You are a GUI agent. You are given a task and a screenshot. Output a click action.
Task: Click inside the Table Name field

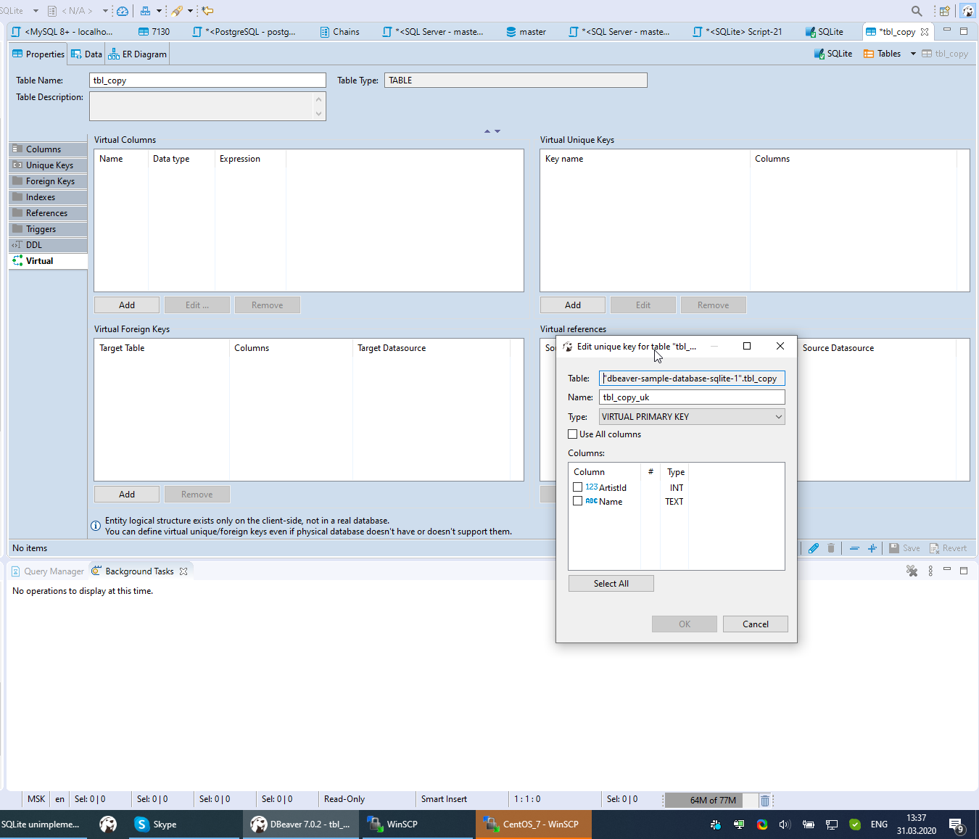coord(207,80)
